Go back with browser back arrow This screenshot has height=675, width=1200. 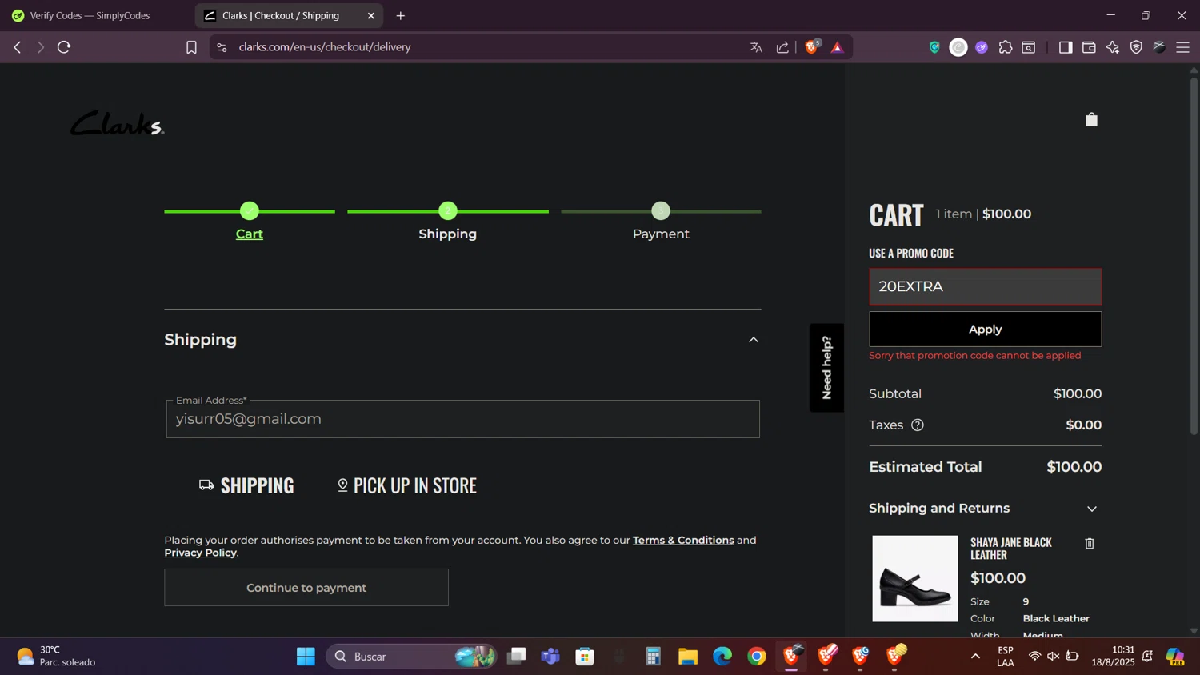18,47
